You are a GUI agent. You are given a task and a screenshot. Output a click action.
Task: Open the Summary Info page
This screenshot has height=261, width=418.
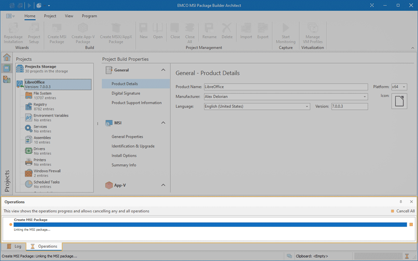pyautogui.click(x=124, y=165)
